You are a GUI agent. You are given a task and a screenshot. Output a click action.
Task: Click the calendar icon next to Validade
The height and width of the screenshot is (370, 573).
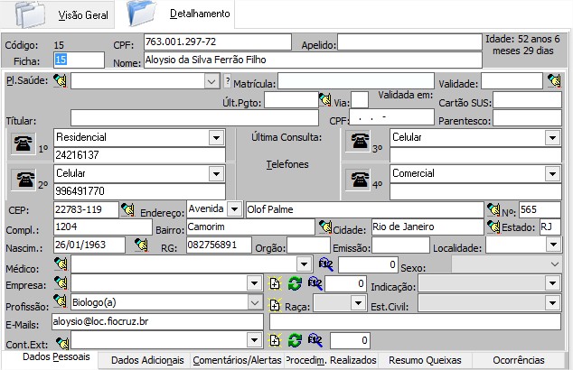(x=553, y=80)
